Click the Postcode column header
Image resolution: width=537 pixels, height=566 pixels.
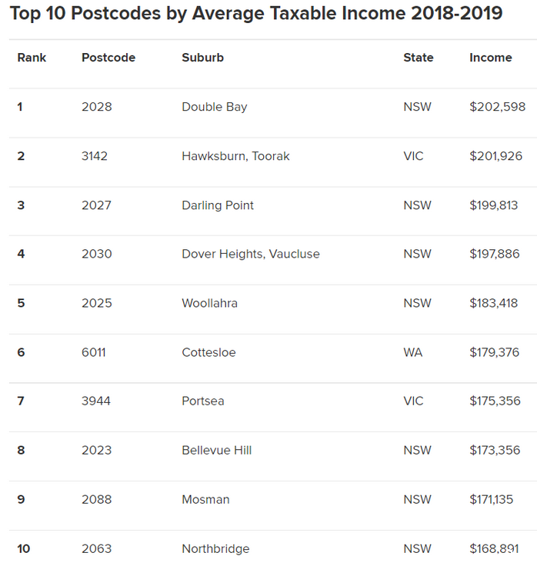(108, 58)
